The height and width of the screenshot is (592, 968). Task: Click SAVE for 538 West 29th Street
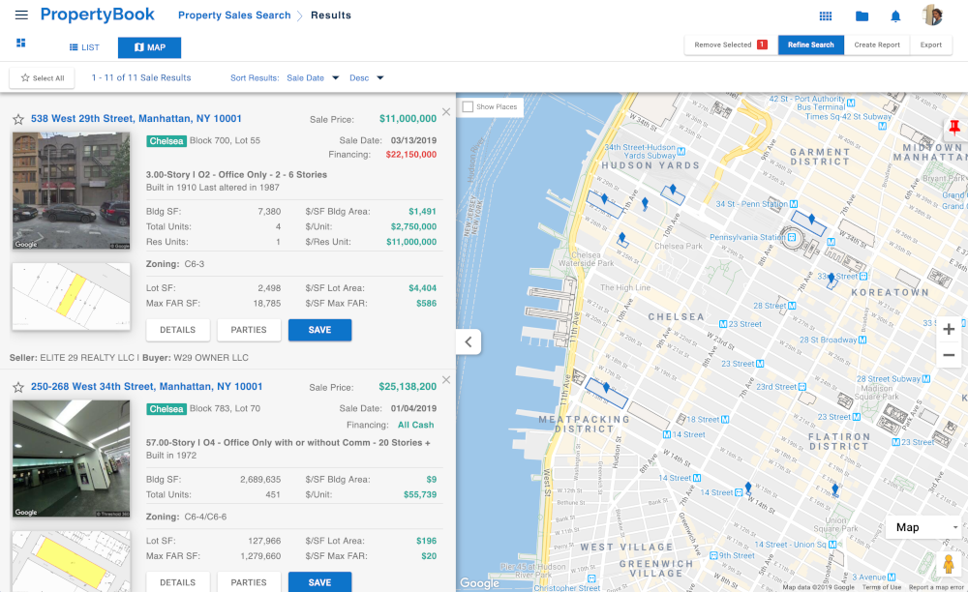tap(319, 330)
